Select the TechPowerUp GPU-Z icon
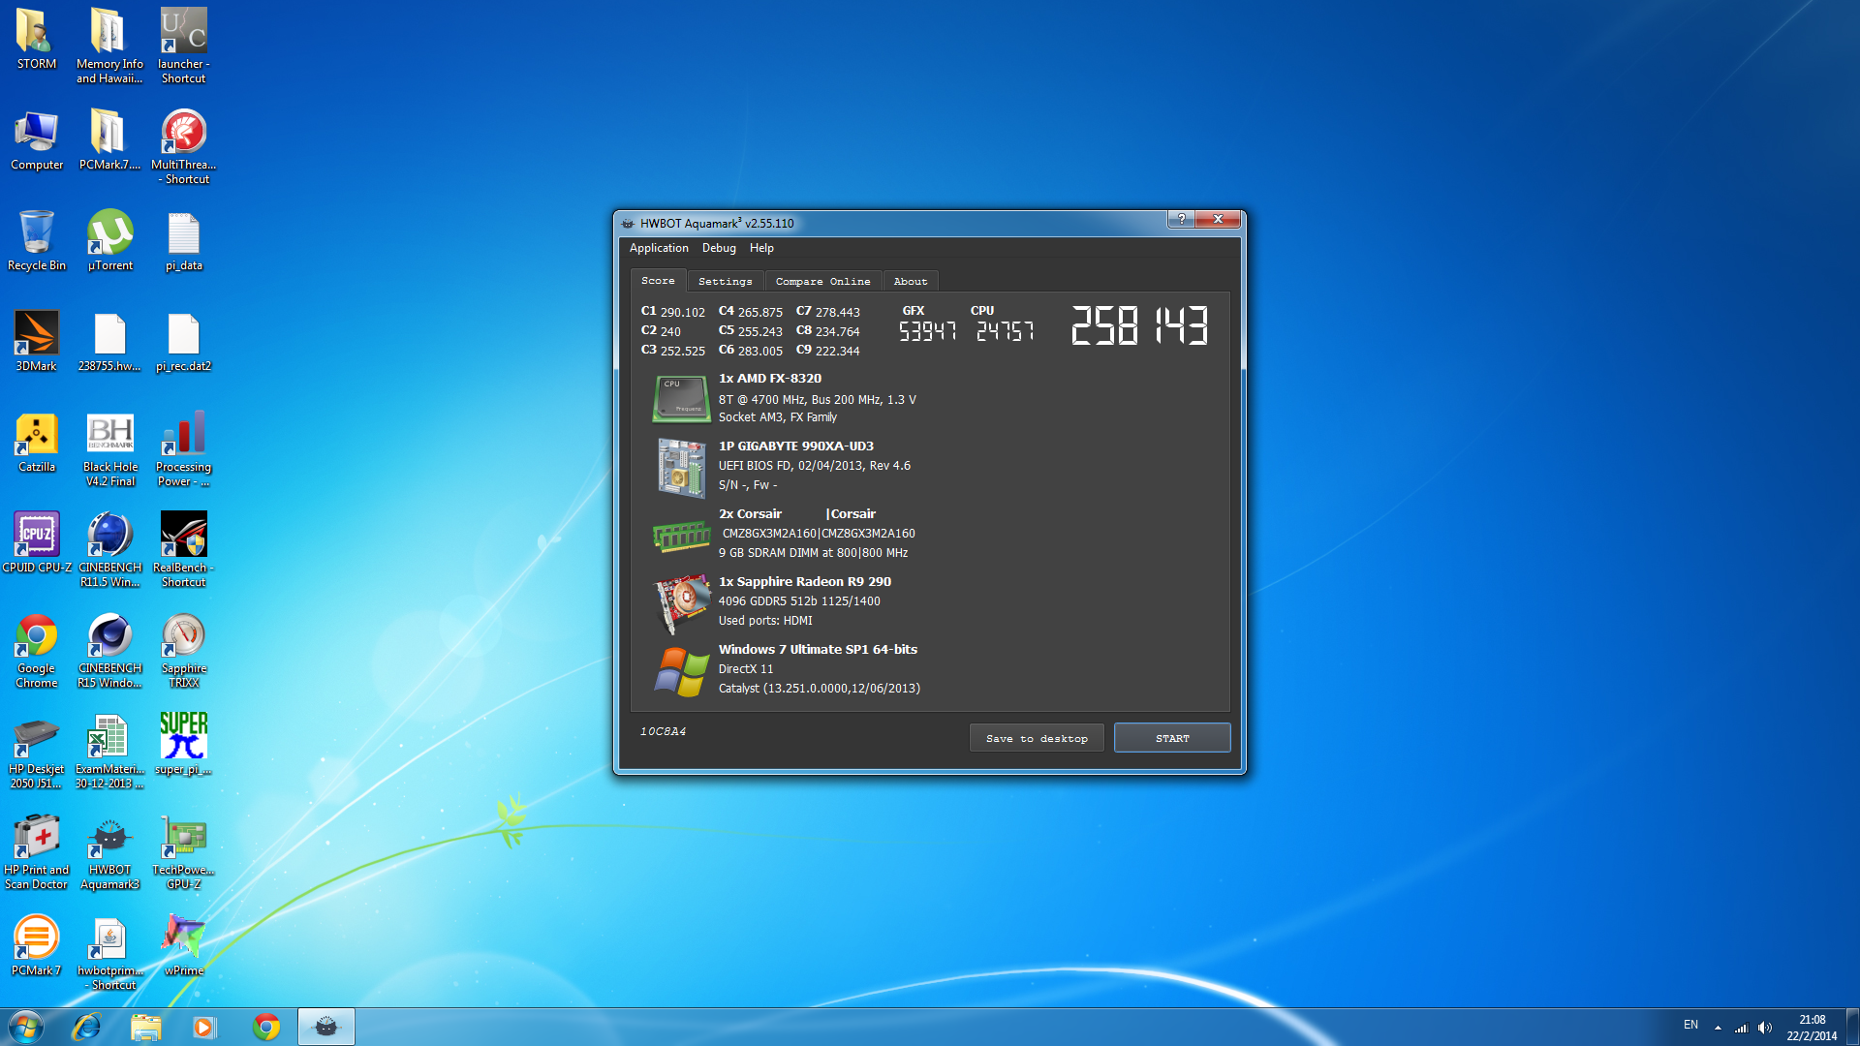 (x=183, y=851)
